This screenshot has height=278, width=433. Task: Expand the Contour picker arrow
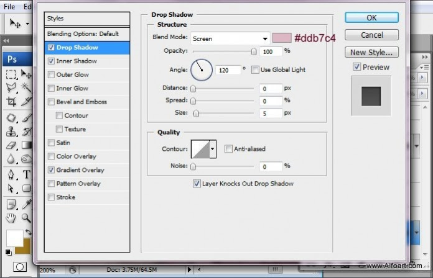tap(213, 149)
